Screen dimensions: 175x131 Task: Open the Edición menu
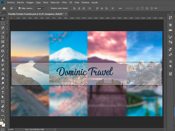coord(20,2)
